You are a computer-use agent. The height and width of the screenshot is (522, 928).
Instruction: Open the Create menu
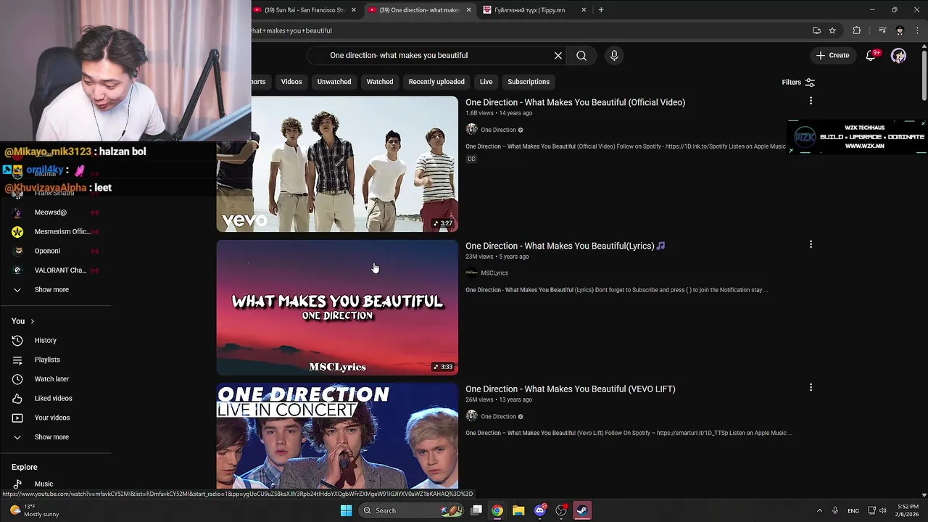832,55
